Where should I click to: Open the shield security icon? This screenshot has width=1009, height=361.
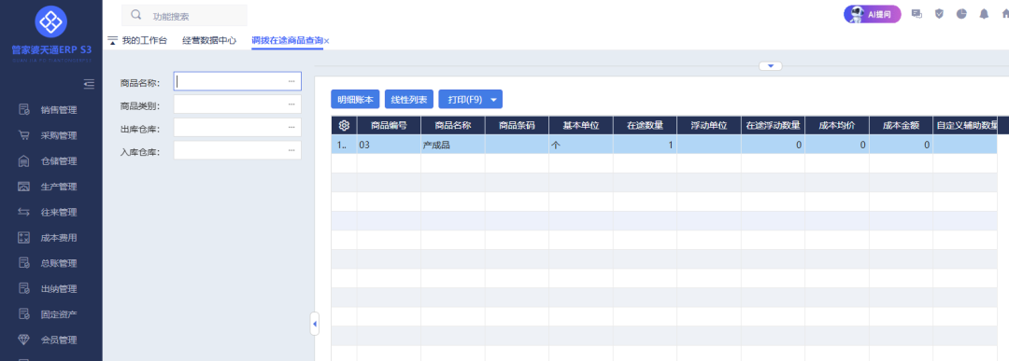pos(939,14)
